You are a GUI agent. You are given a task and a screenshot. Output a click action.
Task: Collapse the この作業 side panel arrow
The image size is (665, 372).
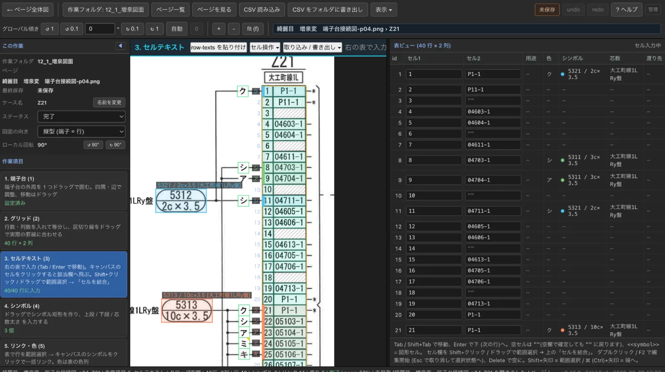pyautogui.click(x=120, y=46)
